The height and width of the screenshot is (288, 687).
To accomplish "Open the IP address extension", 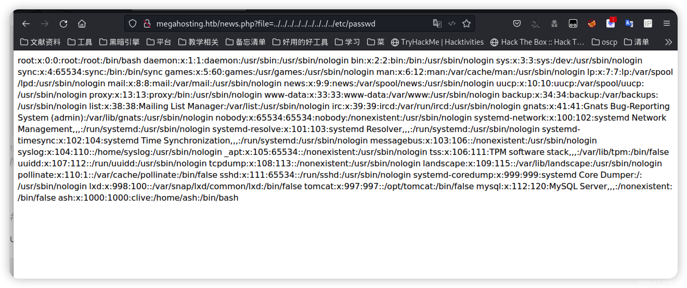I will point(648,23).
